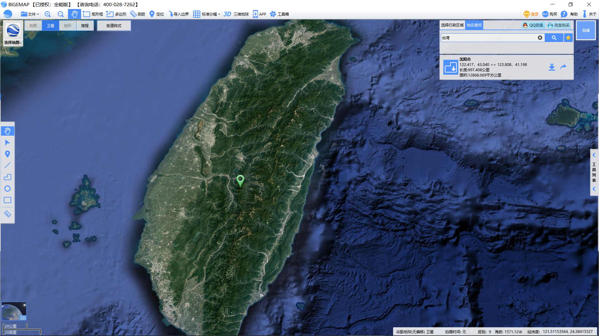
Task: Select the ruler measure tool in left sidebar
Action: (7, 214)
